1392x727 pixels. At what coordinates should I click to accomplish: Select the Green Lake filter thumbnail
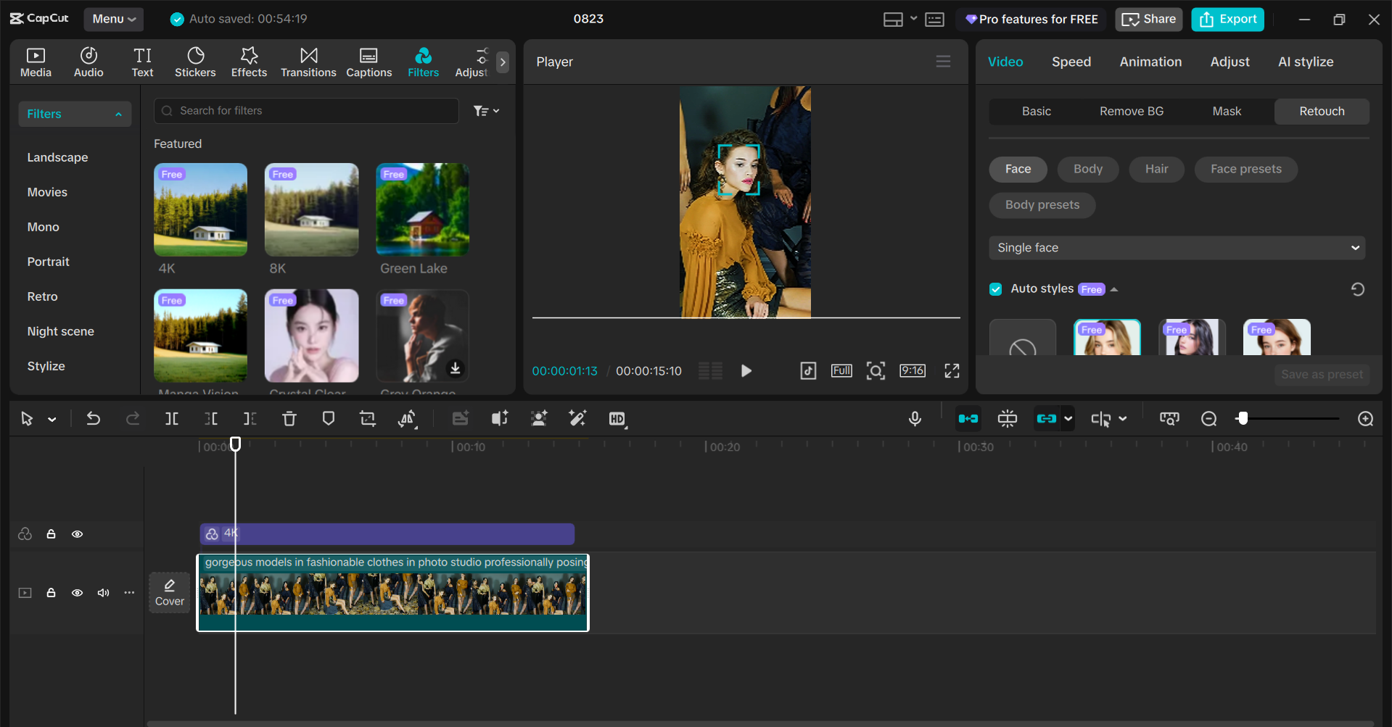tap(421, 209)
